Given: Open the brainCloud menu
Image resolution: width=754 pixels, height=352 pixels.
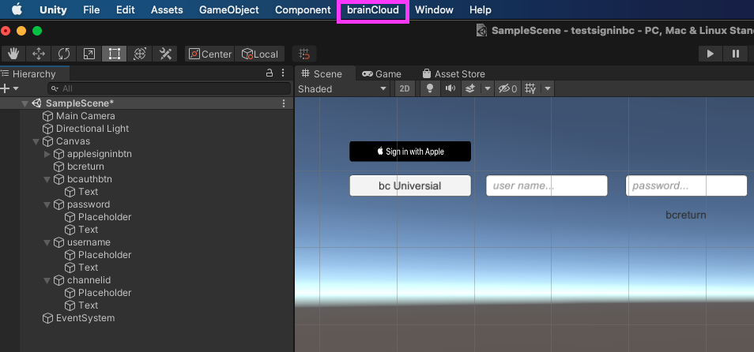Looking at the screenshot, I should (x=373, y=10).
